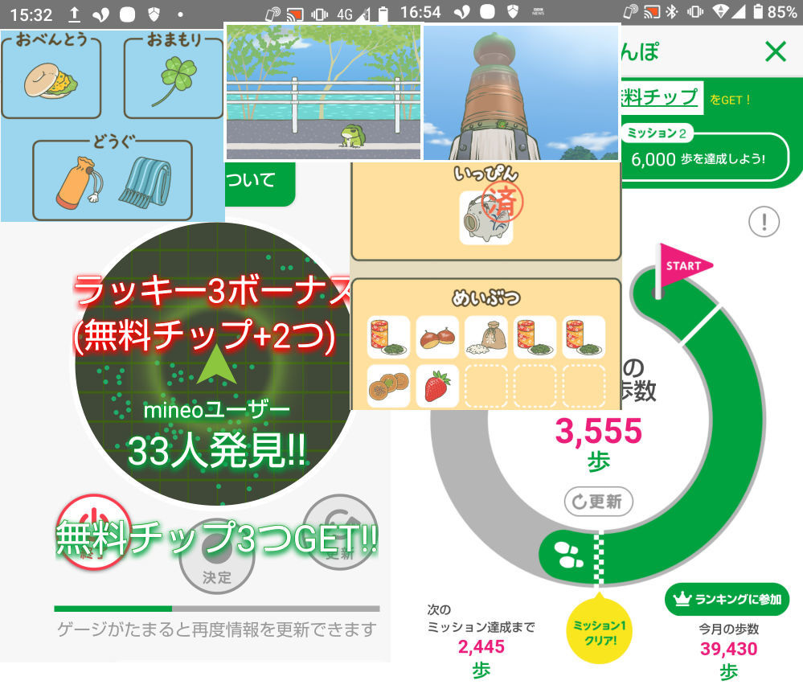
Task: Join the ranking via ランキングに参加
Action: pyautogui.click(x=727, y=599)
